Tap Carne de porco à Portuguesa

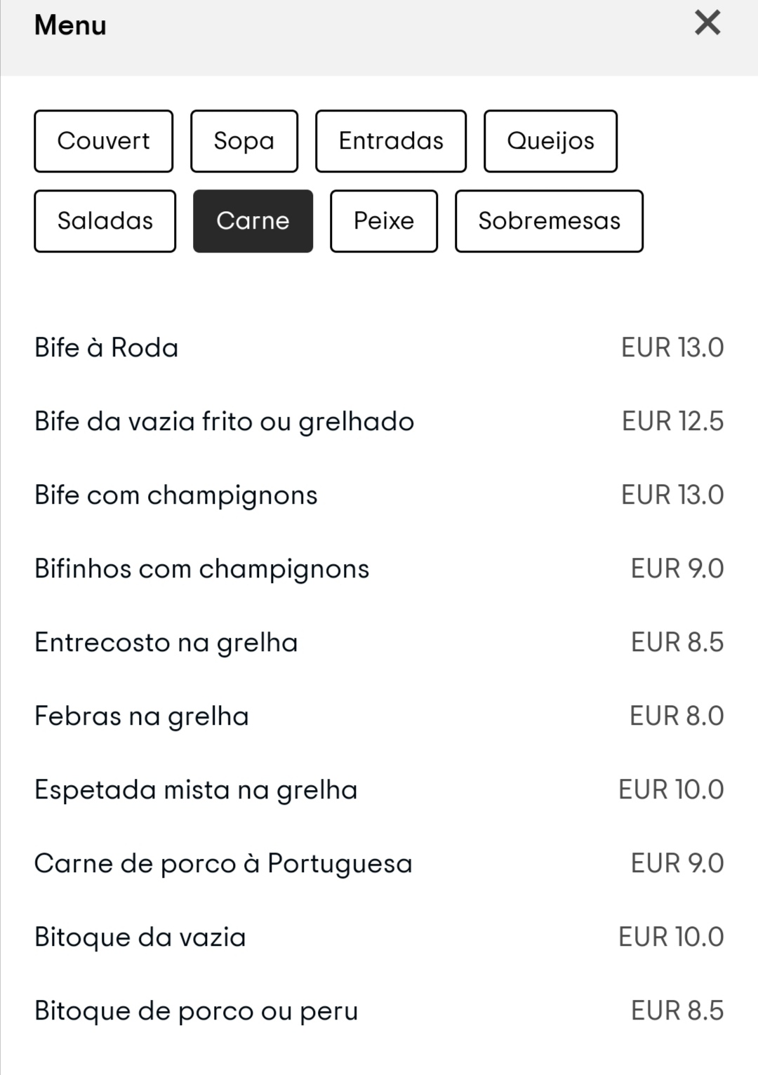coord(223,864)
